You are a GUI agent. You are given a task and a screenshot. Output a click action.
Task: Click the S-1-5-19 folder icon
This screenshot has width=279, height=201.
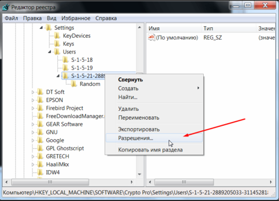(x=65, y=68)
